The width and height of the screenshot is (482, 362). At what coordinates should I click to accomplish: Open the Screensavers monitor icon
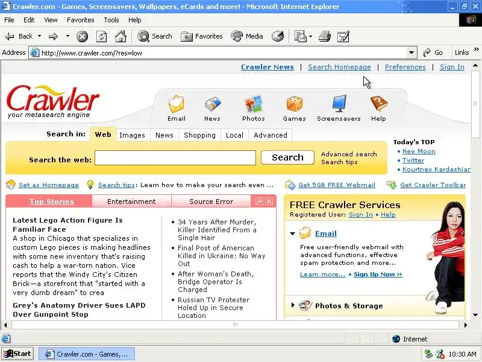(x=339, y=104)
